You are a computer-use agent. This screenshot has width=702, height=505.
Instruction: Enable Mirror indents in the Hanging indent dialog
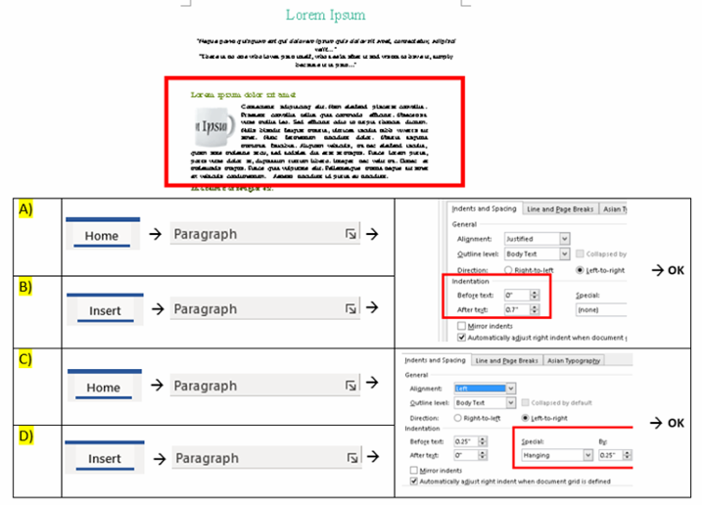412,469
